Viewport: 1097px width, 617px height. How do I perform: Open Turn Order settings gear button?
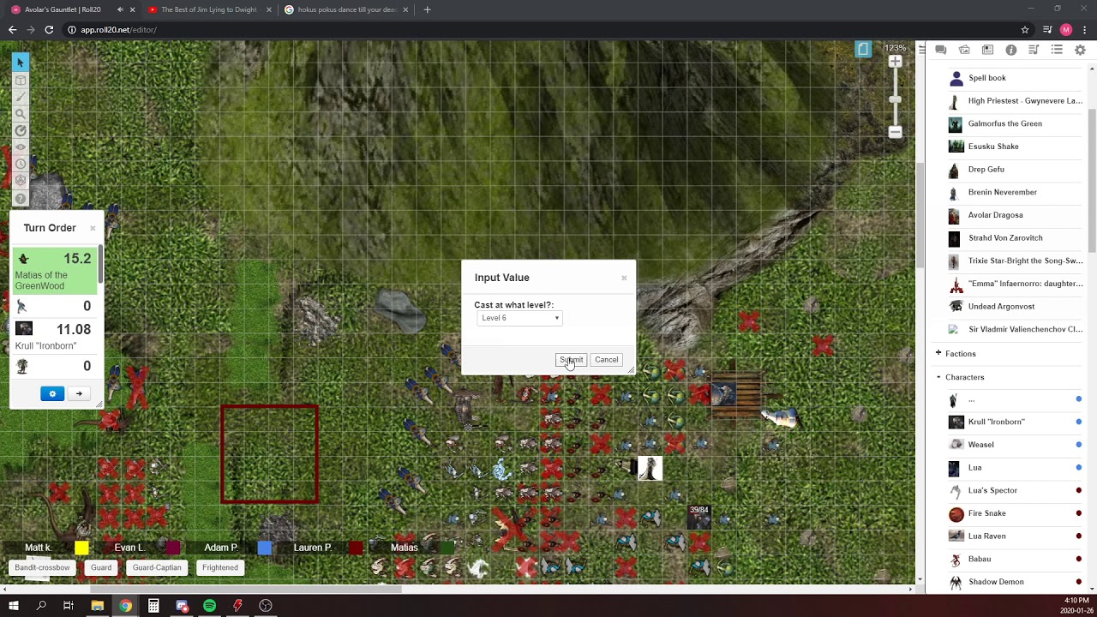click(52, 394)
